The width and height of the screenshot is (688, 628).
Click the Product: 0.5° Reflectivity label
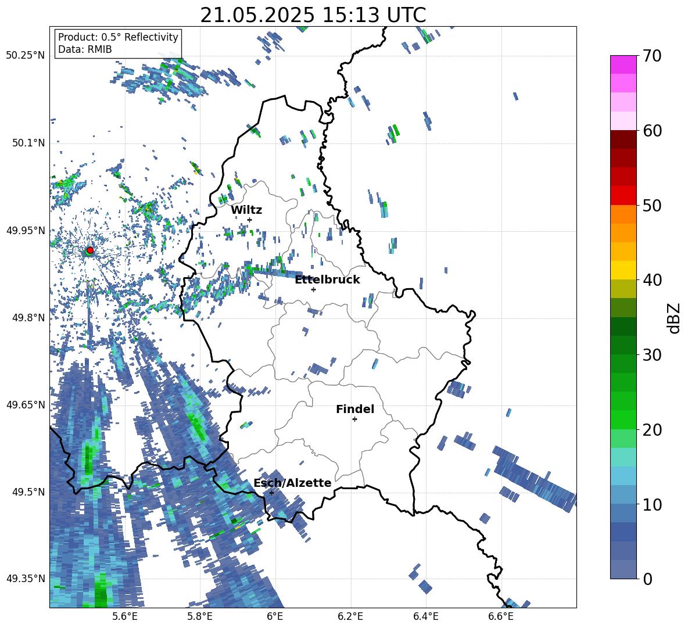(x=118, y=37)
